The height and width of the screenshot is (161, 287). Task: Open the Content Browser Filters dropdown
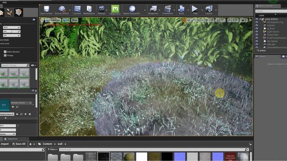(52, 149)
